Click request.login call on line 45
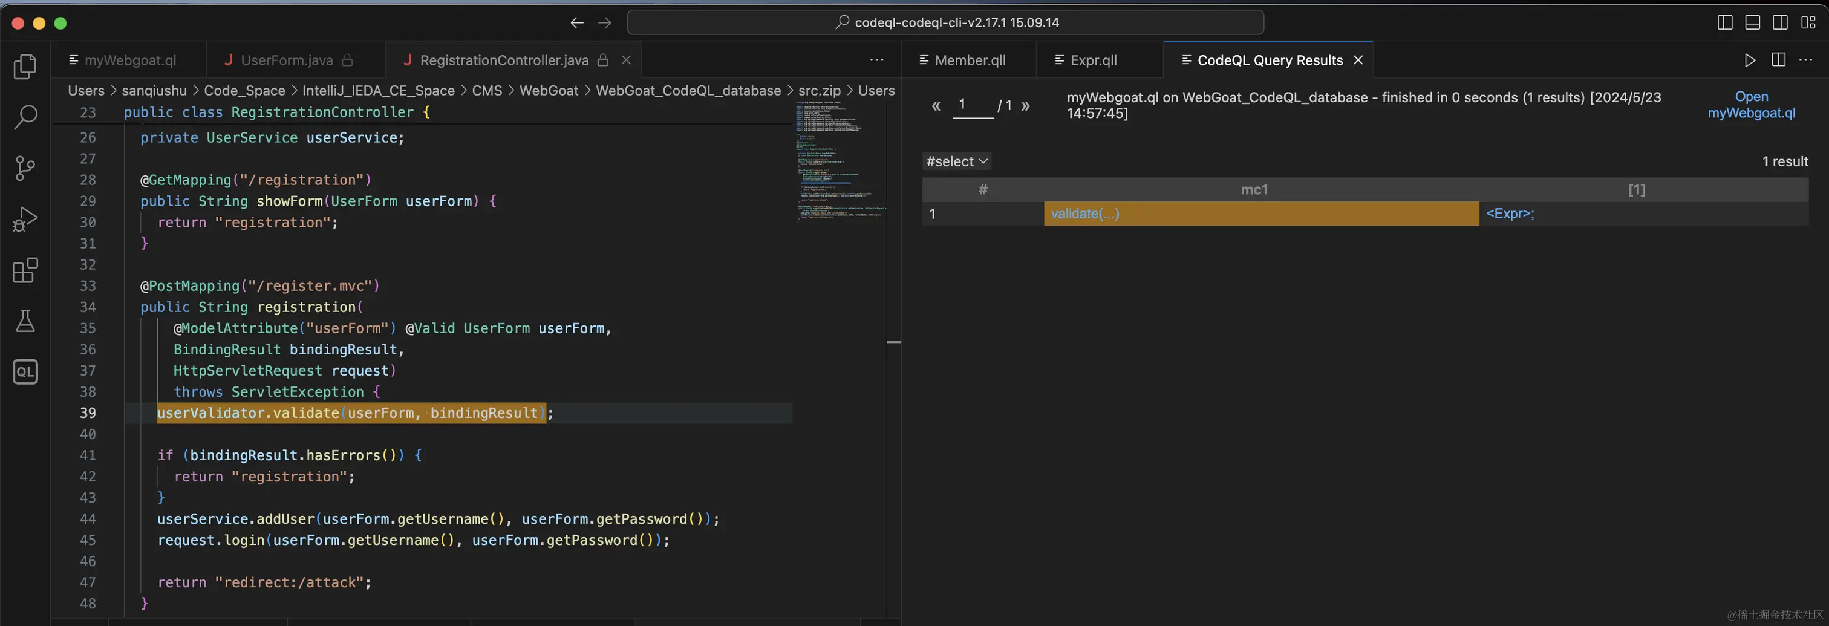 click(413, 540)
